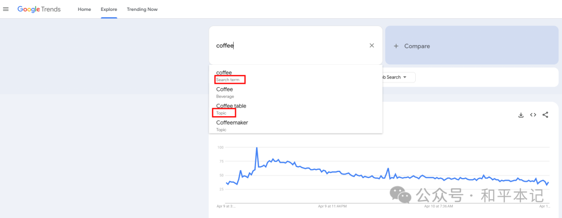Click the Apr 10 at 7:36 AM axis label
The height and width of the screenshot is (218, 562).
[x=438, y=206]
